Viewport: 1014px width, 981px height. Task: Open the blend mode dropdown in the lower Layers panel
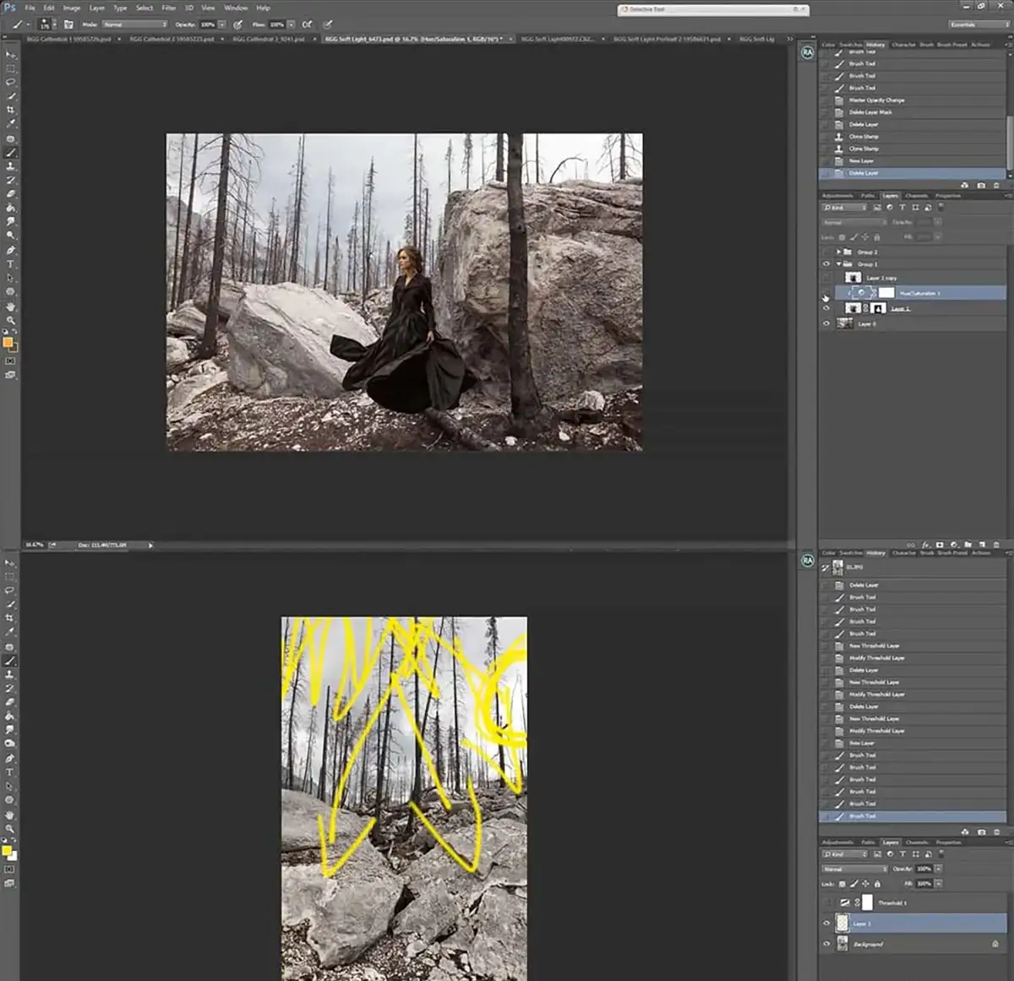tap(855, 869)
